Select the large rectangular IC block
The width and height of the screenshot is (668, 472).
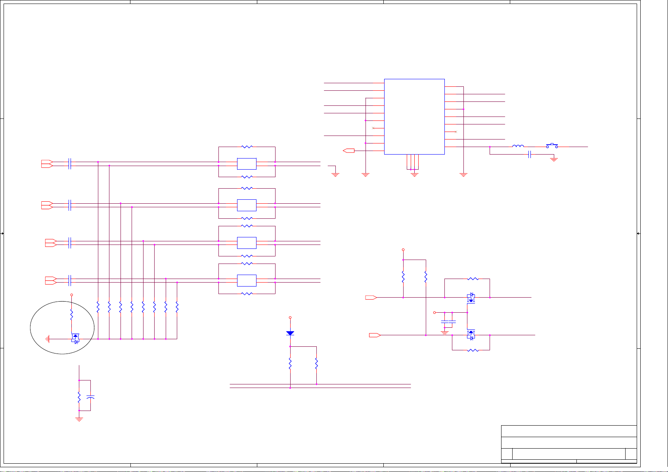[414, 117]
